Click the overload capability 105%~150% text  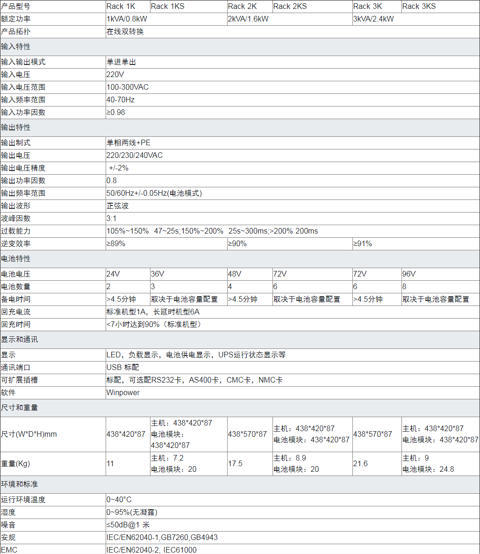coord(128,231)
